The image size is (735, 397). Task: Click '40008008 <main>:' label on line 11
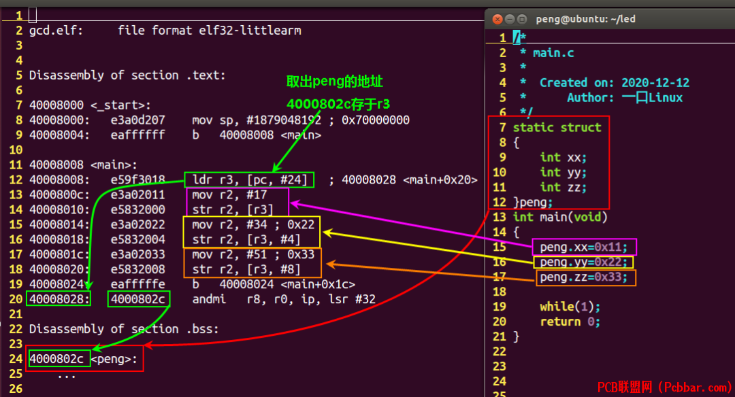pos(83,165)
